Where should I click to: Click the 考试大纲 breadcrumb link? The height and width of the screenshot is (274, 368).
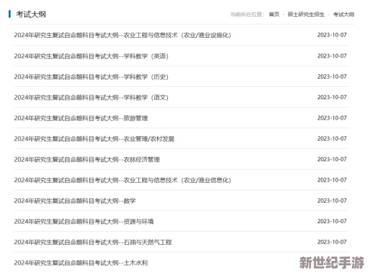[x=344, y=14]
